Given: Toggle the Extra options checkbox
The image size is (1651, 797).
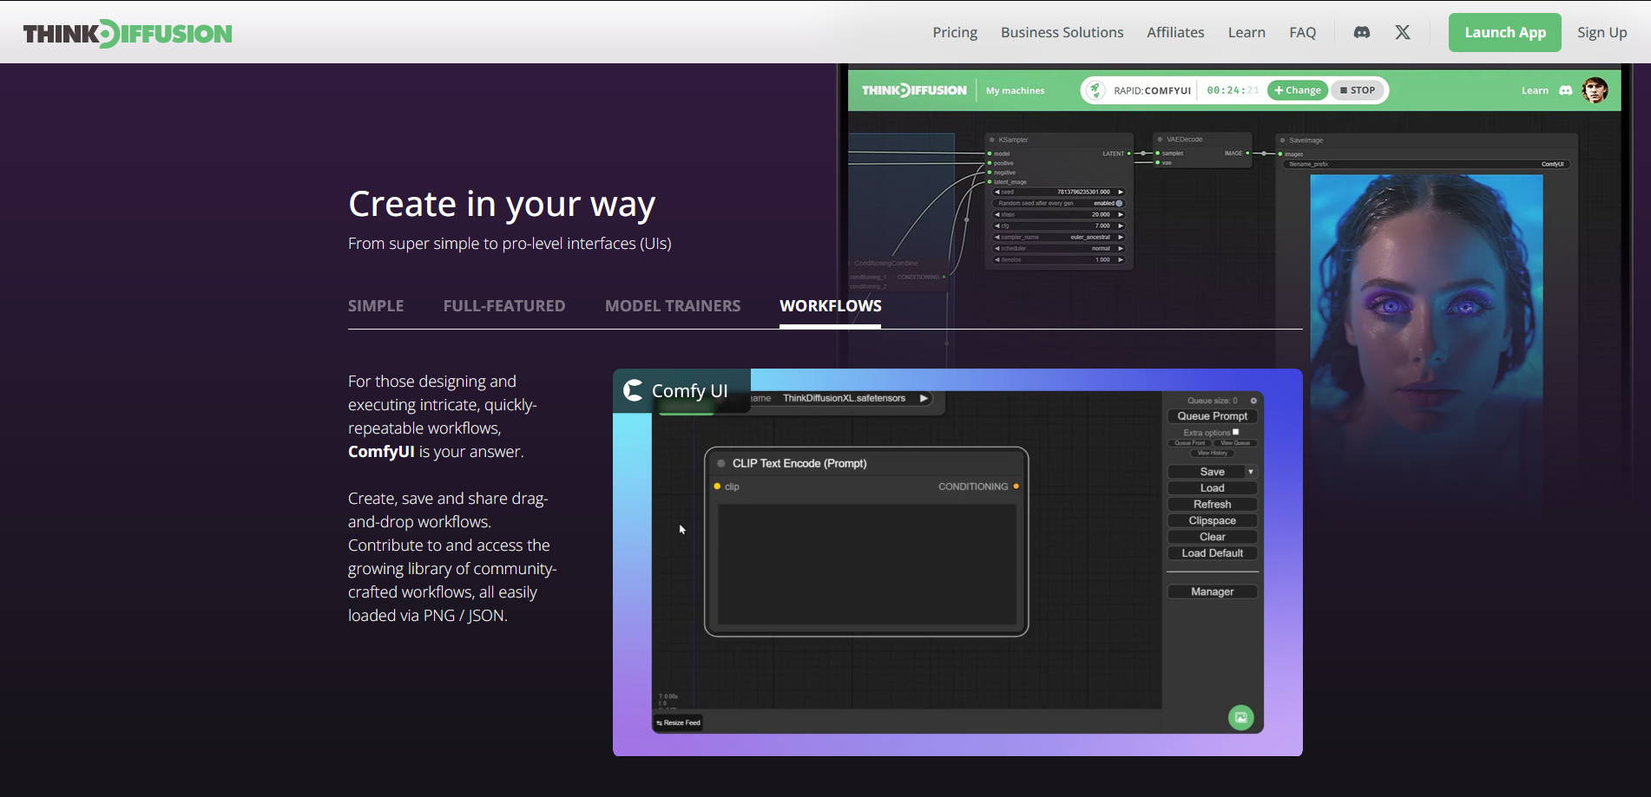Looking at the screenshot, I should [x=1236, y=432].
